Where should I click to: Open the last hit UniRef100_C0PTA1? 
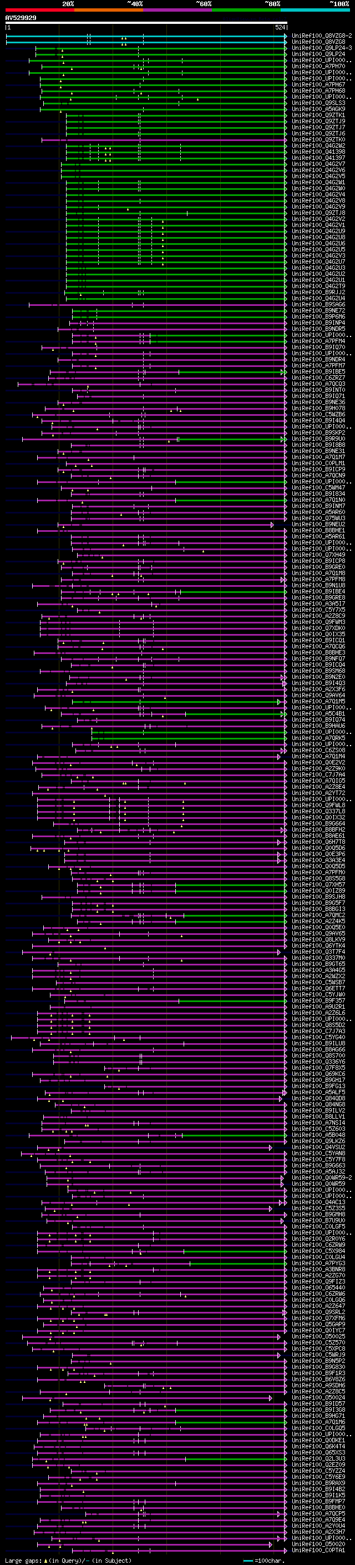coord(318,1551)
